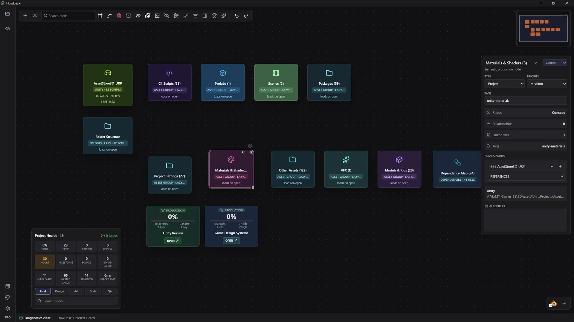Toggle the refresh icon on Materials & Shaders card

click(x=244, y=152)
